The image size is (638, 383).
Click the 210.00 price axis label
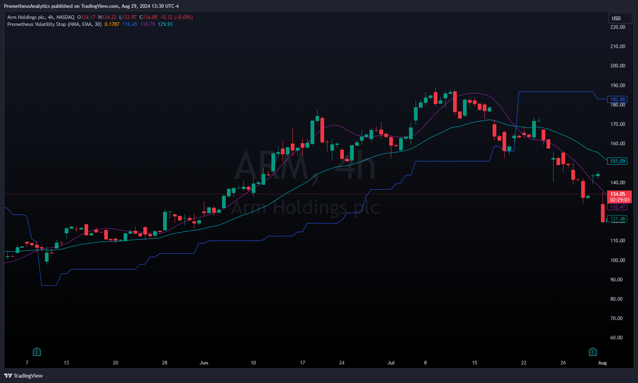[617, 46]
